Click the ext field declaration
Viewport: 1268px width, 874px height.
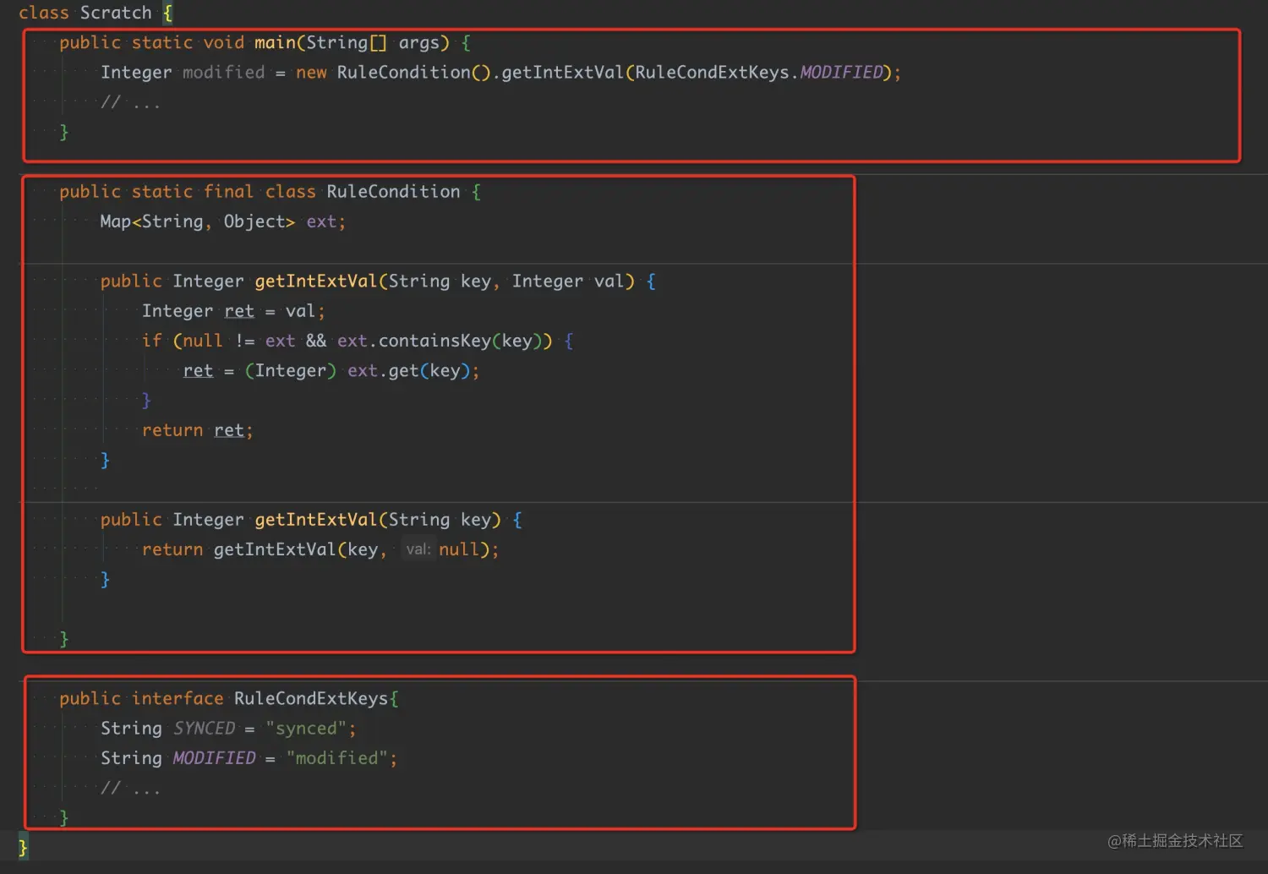click(x=321, y=221)
